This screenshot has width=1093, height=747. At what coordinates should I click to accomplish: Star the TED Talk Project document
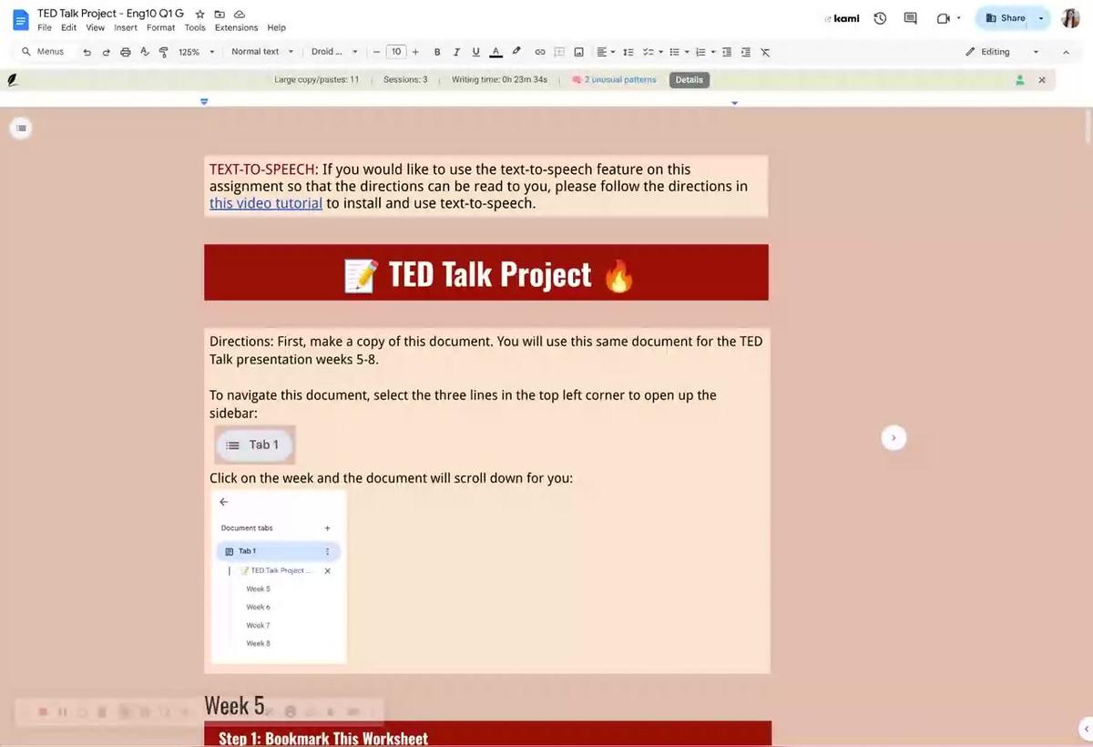[199, 15]
